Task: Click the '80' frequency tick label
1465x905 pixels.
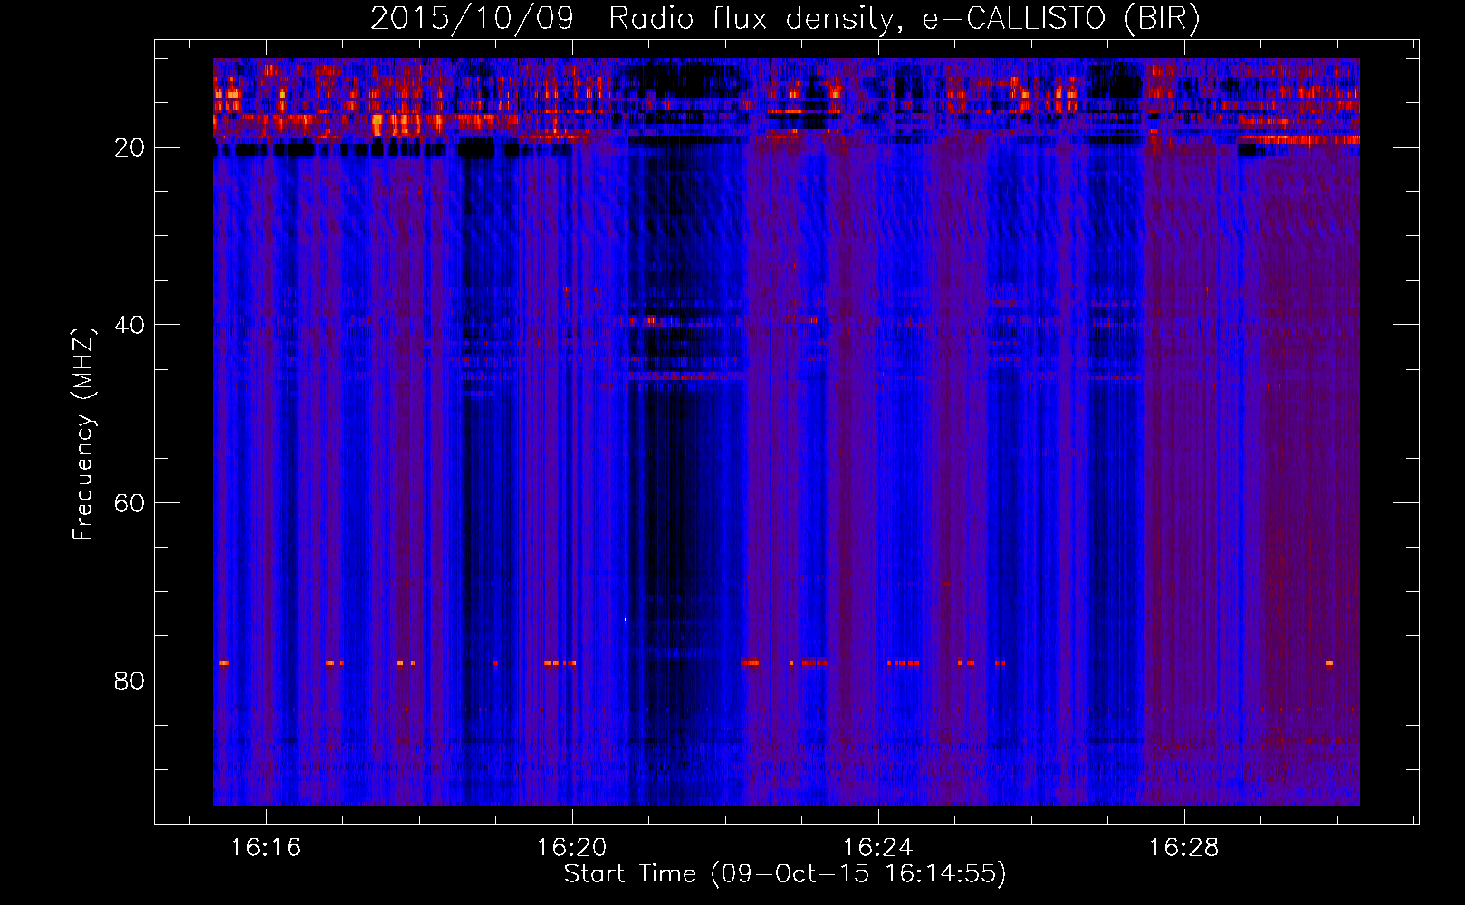Action: 129,681
